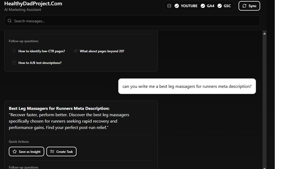Viewport: 302px width, 169px height.
Task: Ask 'How to A/B test descriptions?'
Action: 40,63
